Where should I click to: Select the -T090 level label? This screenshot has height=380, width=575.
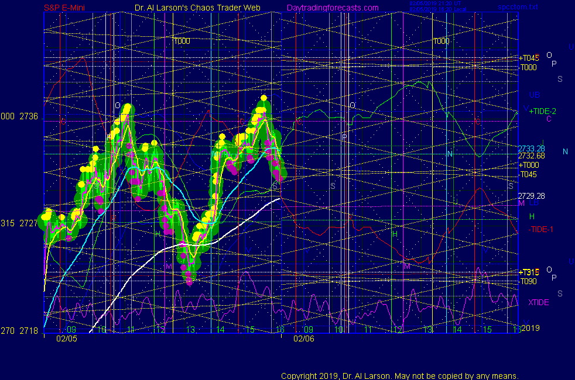[x=528, y=282]
